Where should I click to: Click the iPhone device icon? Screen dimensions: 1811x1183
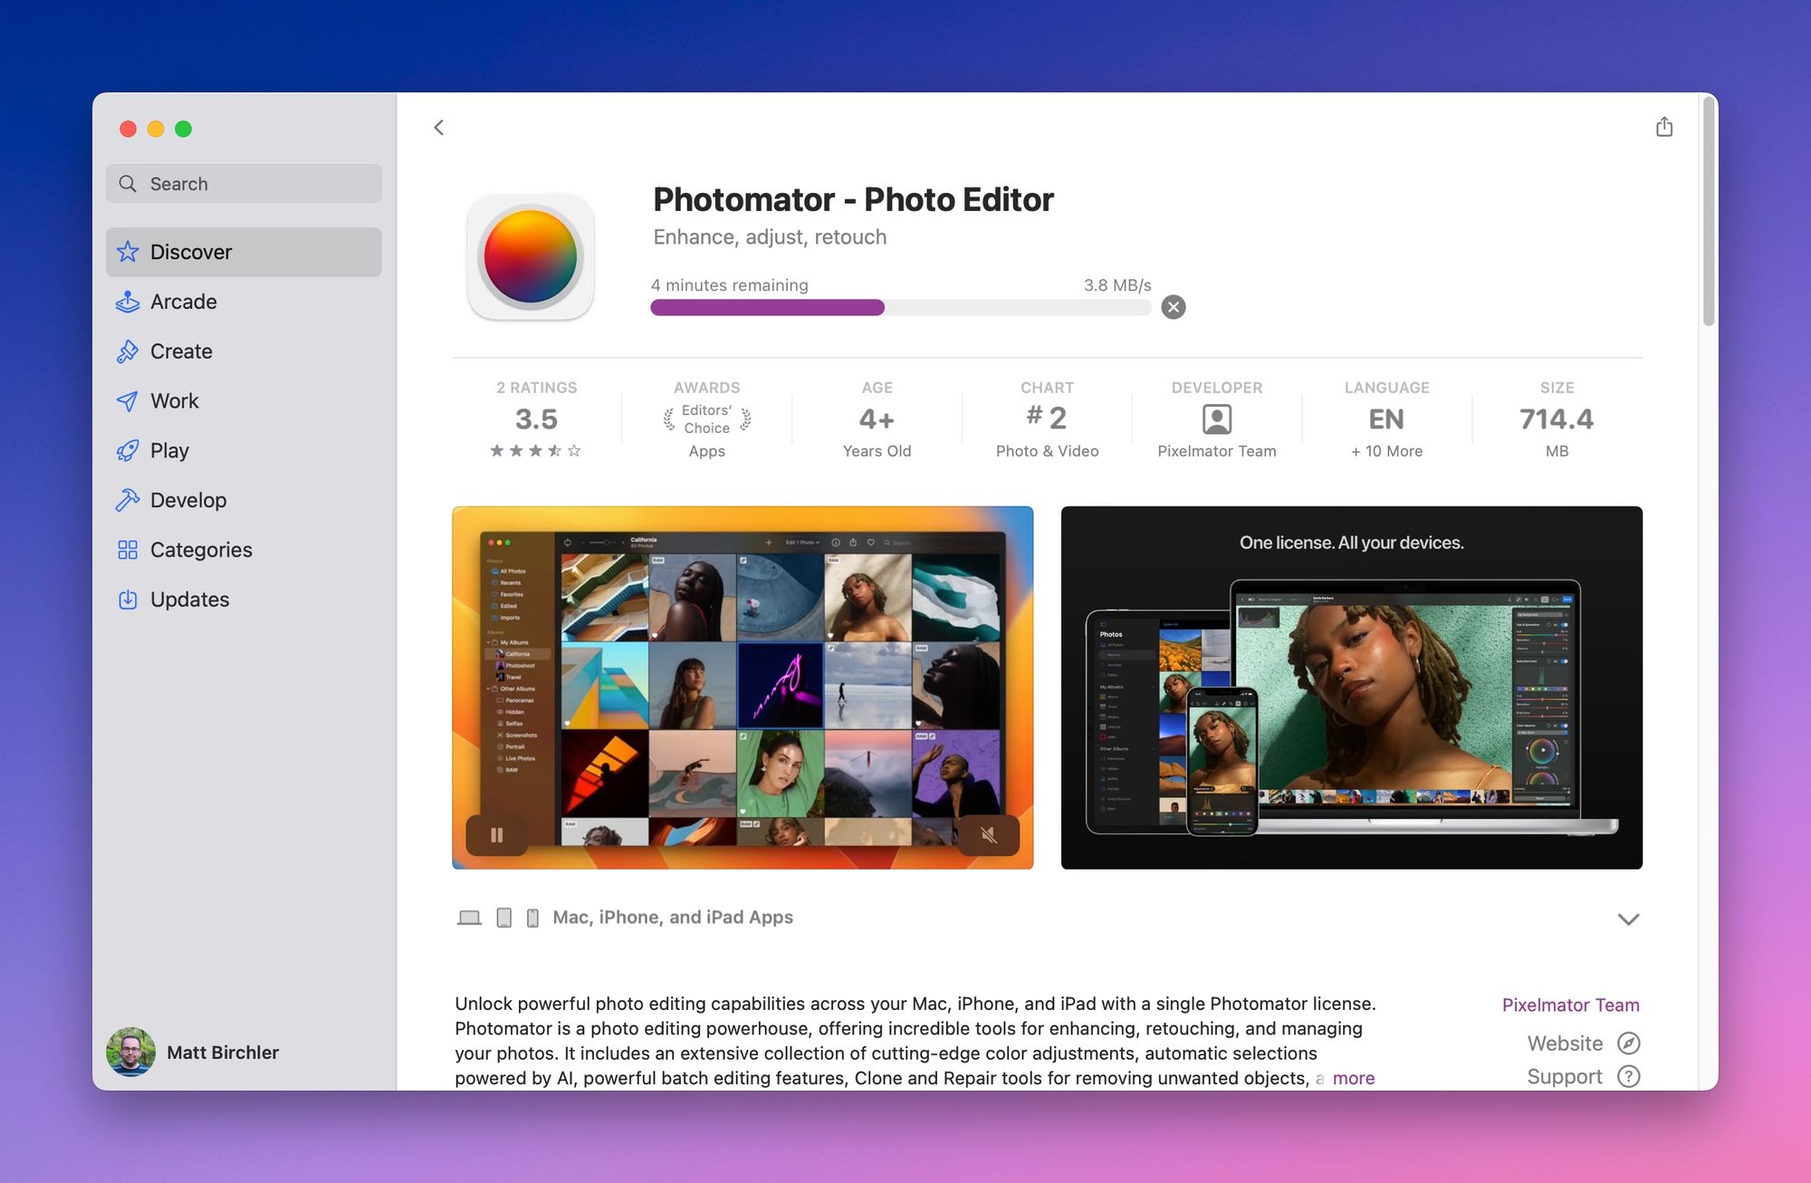point(533,918)
